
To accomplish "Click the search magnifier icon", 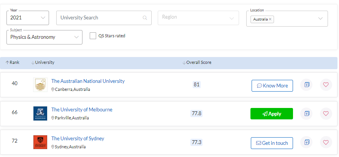I will click(145, 18).
